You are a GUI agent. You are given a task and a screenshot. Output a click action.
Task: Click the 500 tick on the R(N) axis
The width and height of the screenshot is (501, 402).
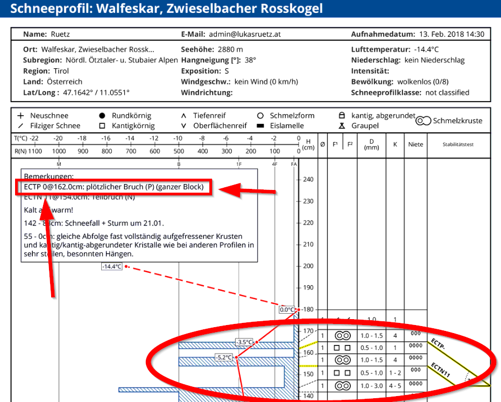tap(179, 151)
